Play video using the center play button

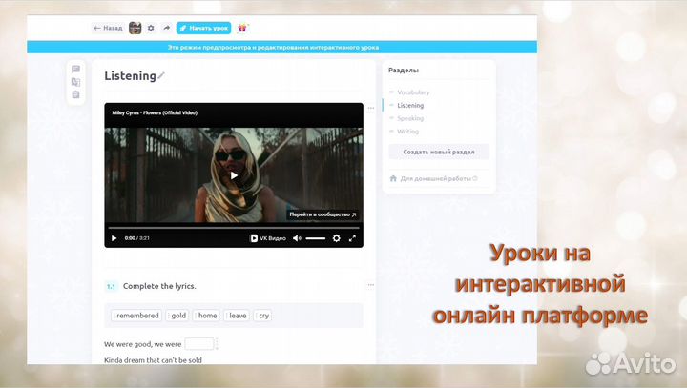234,175
